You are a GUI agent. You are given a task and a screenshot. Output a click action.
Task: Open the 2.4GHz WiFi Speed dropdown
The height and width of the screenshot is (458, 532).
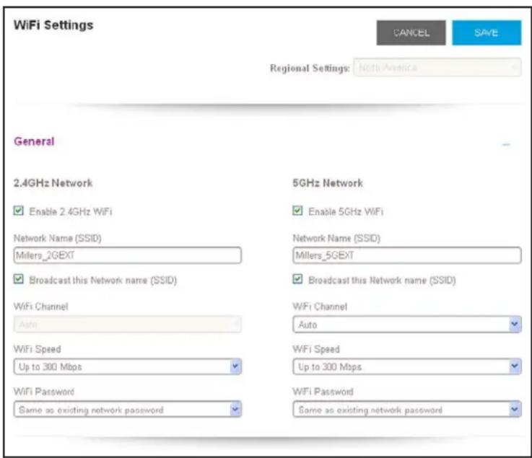click(x=128, y=366)
